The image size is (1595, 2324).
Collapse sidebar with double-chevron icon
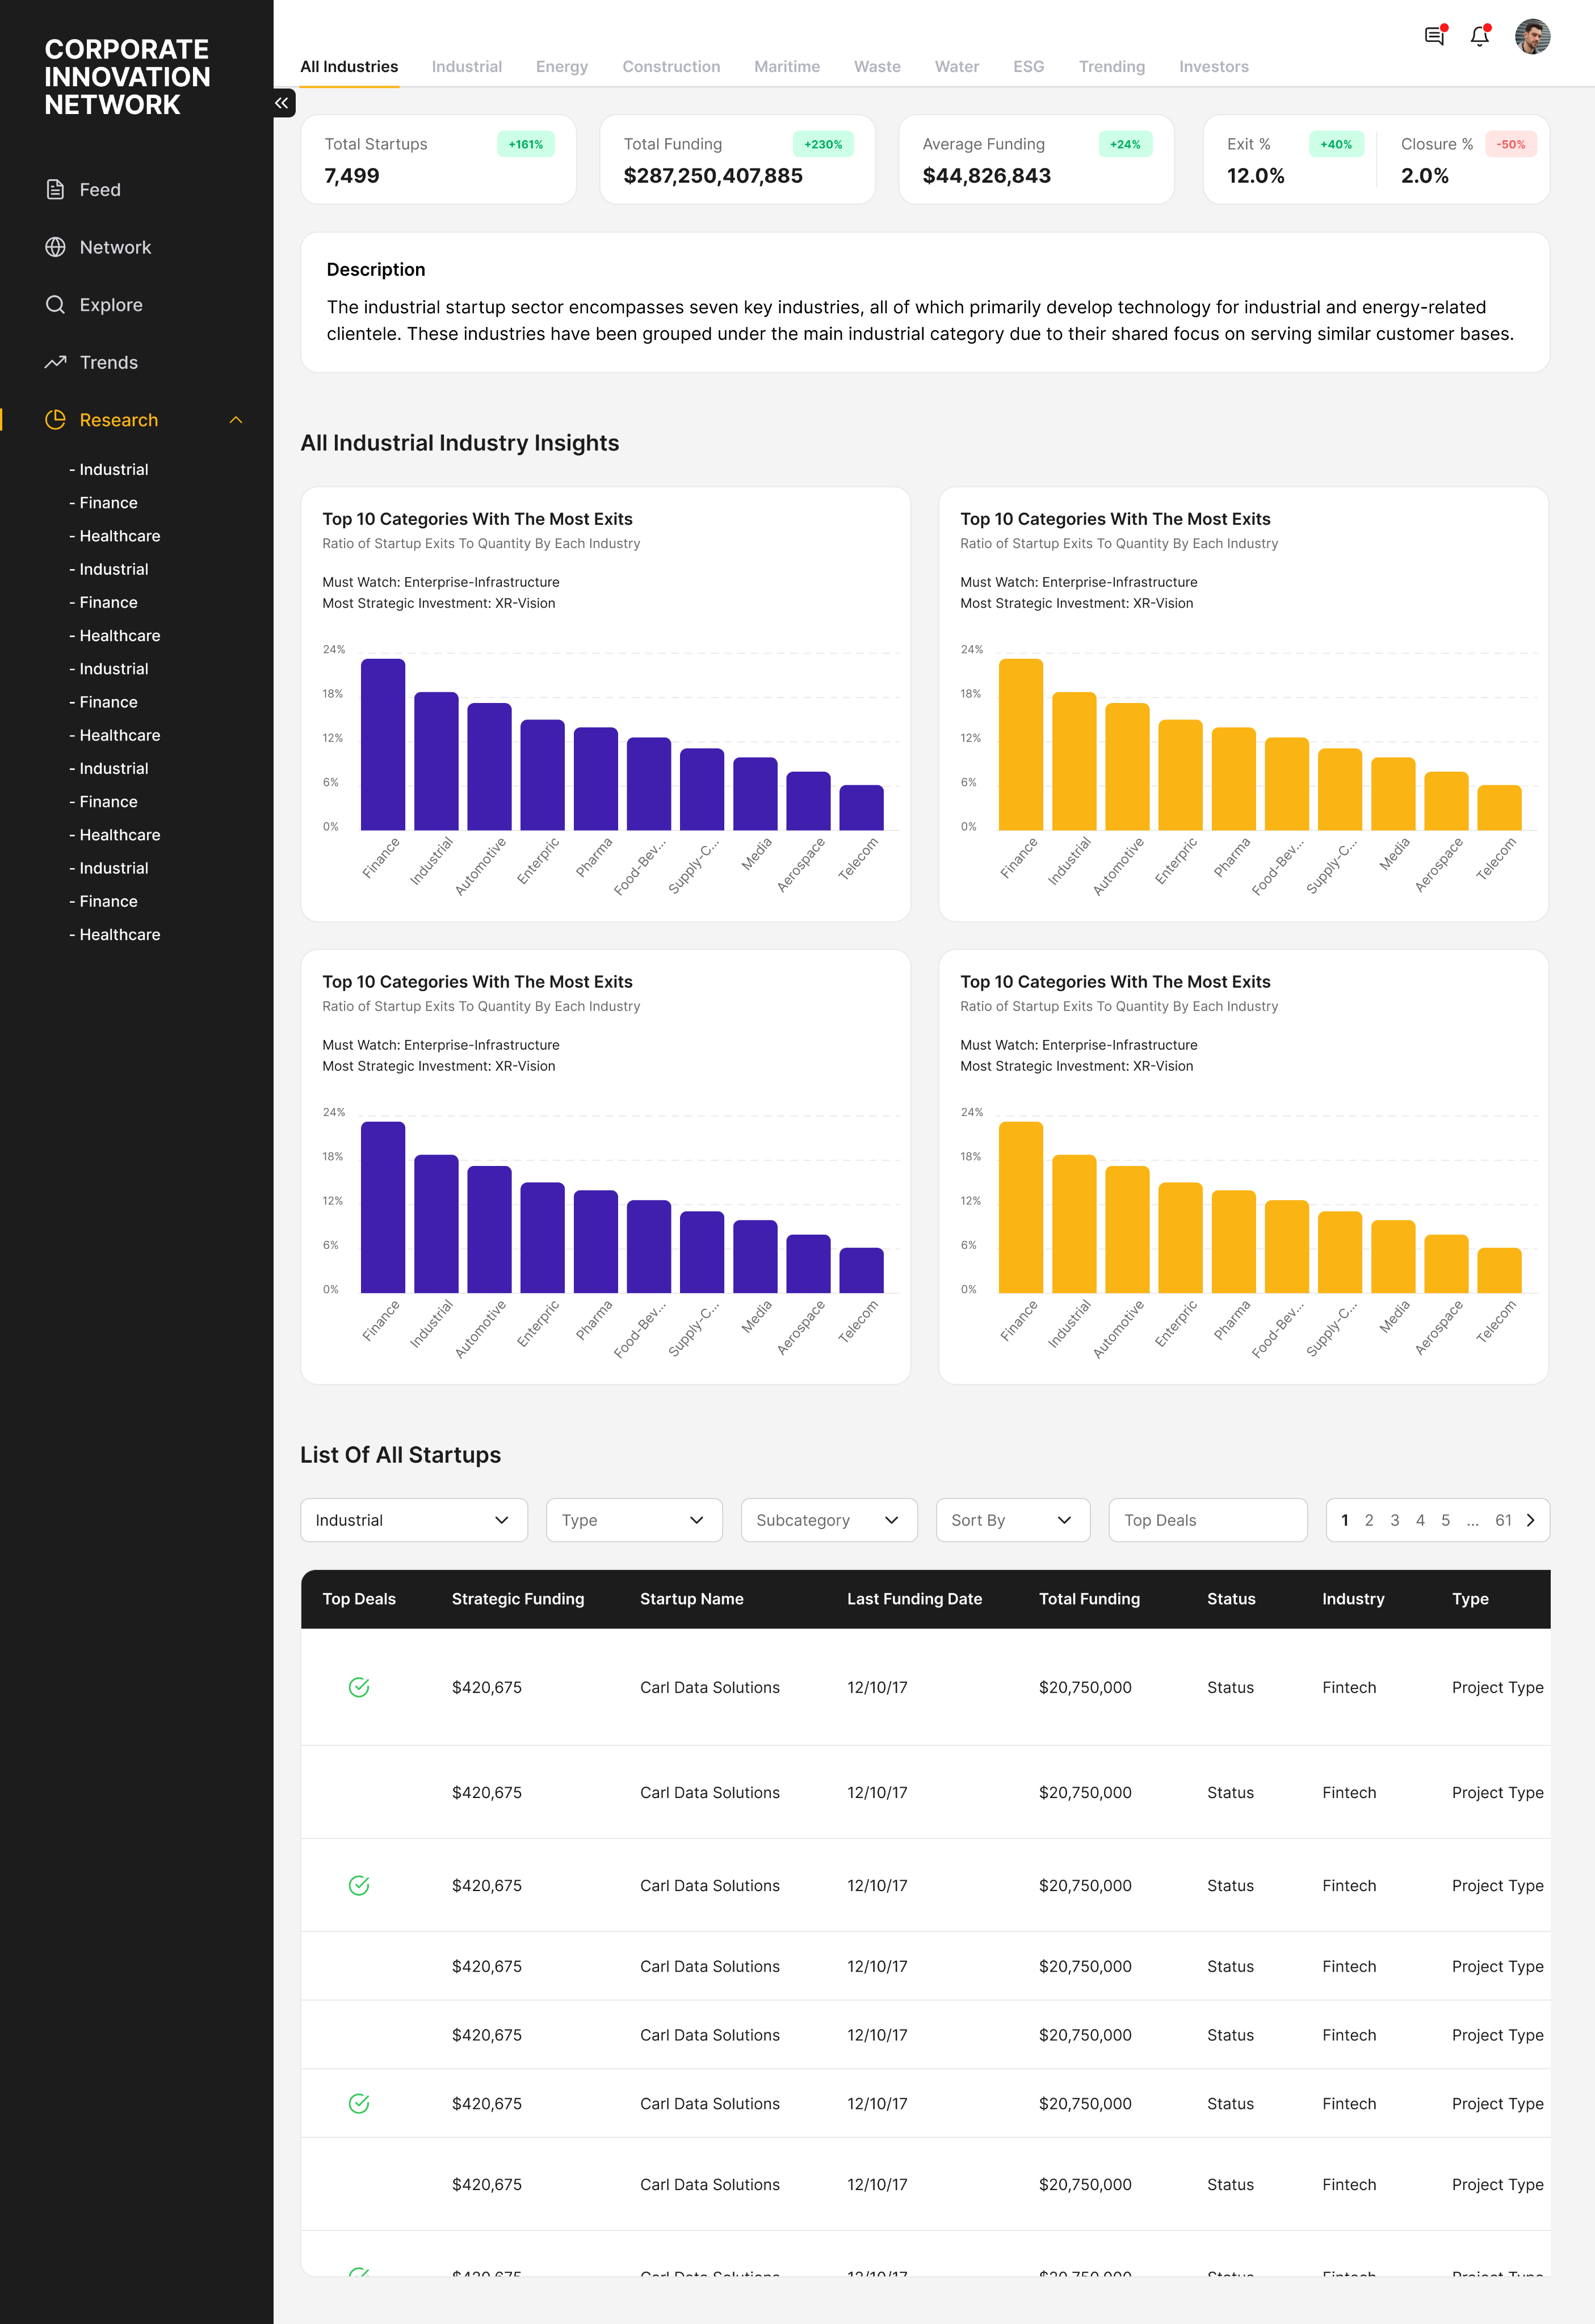(x=282, y=103)
